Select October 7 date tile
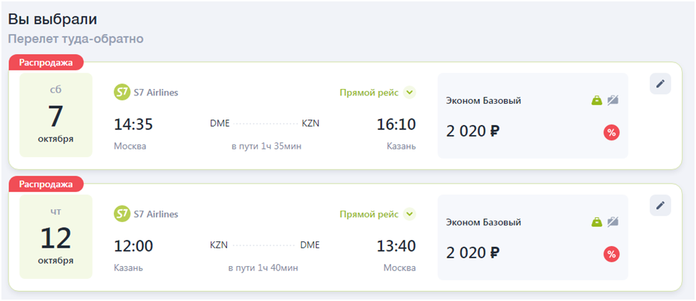The image size is (696, 301). pyautogui.click(x=56, y=115)
